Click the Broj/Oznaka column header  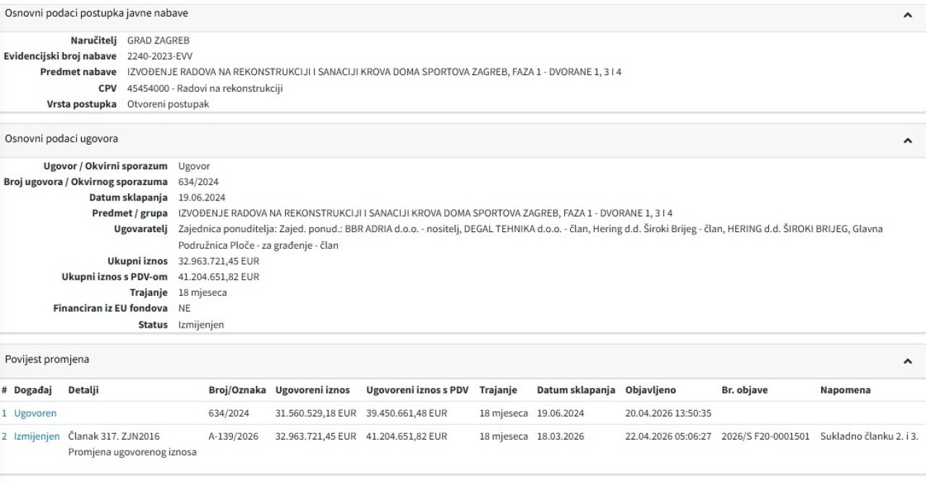coord(237,390)
